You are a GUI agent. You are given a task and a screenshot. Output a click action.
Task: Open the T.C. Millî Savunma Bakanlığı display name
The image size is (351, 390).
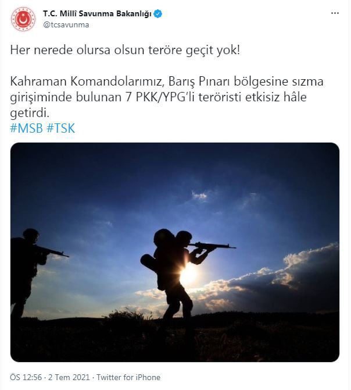(x=97, y=14)
